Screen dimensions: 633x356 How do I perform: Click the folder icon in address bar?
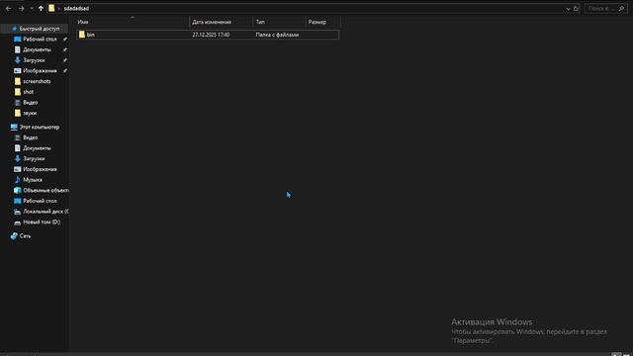[51, 8]
